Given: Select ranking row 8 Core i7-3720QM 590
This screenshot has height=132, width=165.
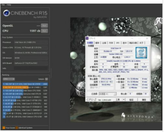Looking at the screenshot, I should [25, 107].
